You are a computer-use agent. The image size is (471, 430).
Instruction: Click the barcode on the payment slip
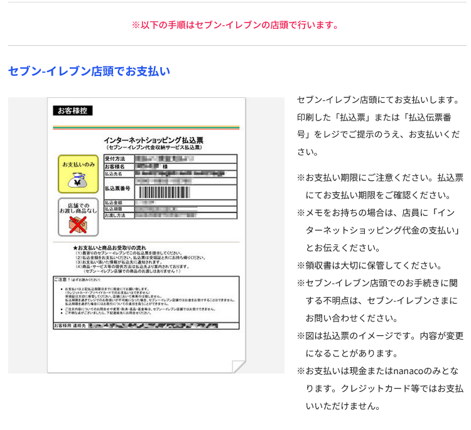click(165, 192)
